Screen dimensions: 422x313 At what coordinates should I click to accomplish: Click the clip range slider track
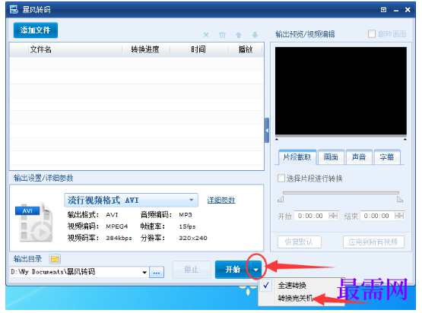(341, 193)
